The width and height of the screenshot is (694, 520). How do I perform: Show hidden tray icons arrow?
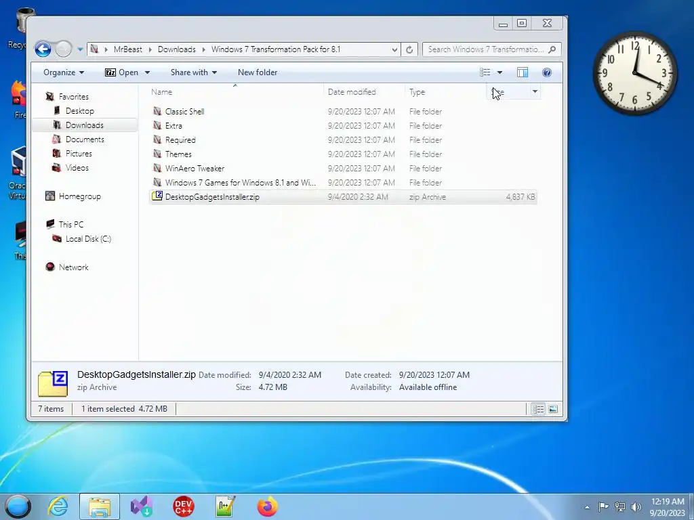click(x=587, y=507)
